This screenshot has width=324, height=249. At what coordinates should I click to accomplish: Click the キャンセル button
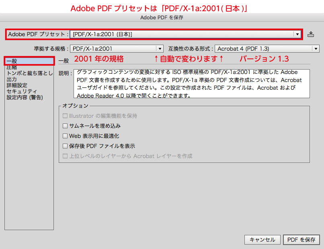point(262,240)
